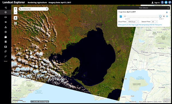Select the clock Time Selector sidebar icon

click(x=6, y=12)
